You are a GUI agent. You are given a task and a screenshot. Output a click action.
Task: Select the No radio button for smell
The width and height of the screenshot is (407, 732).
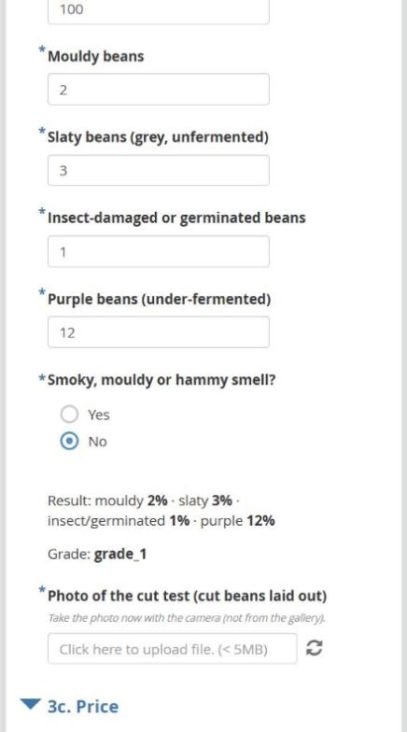pos(69,441)
